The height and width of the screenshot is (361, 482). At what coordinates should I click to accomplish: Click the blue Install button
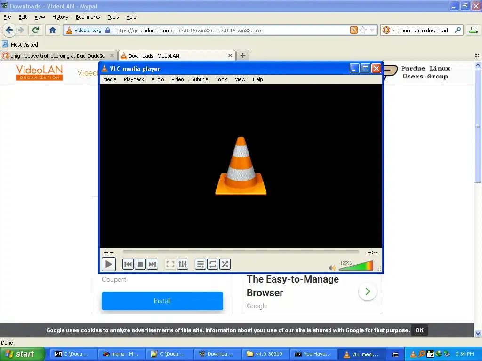pyautogui.click(x=162, y=301)
